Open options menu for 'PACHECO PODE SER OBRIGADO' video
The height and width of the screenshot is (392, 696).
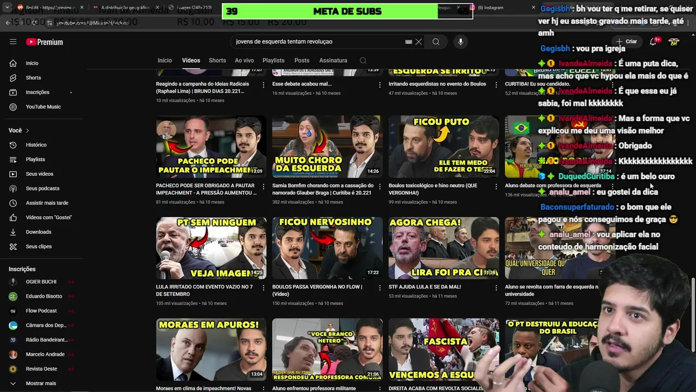(x=263, y=187)
